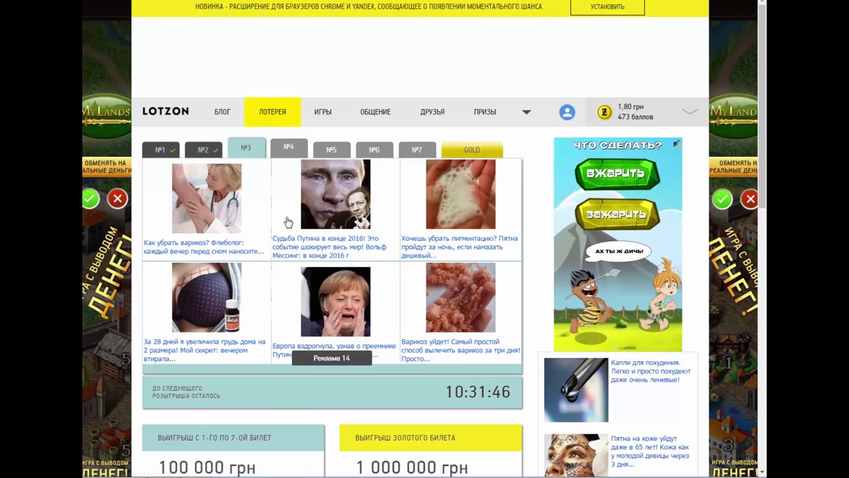The height and width of the screenshot is (478, 849).
Task: Click the 1 000 000 грн prize amount
Action: coord(412,467)
